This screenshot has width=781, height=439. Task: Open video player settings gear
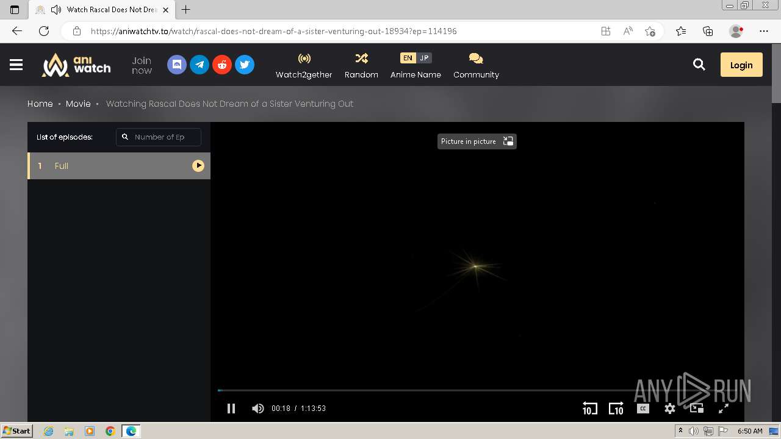click(670, 409)
